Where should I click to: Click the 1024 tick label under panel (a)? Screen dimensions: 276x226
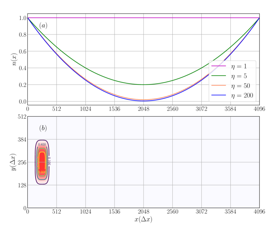pos(86,109)
